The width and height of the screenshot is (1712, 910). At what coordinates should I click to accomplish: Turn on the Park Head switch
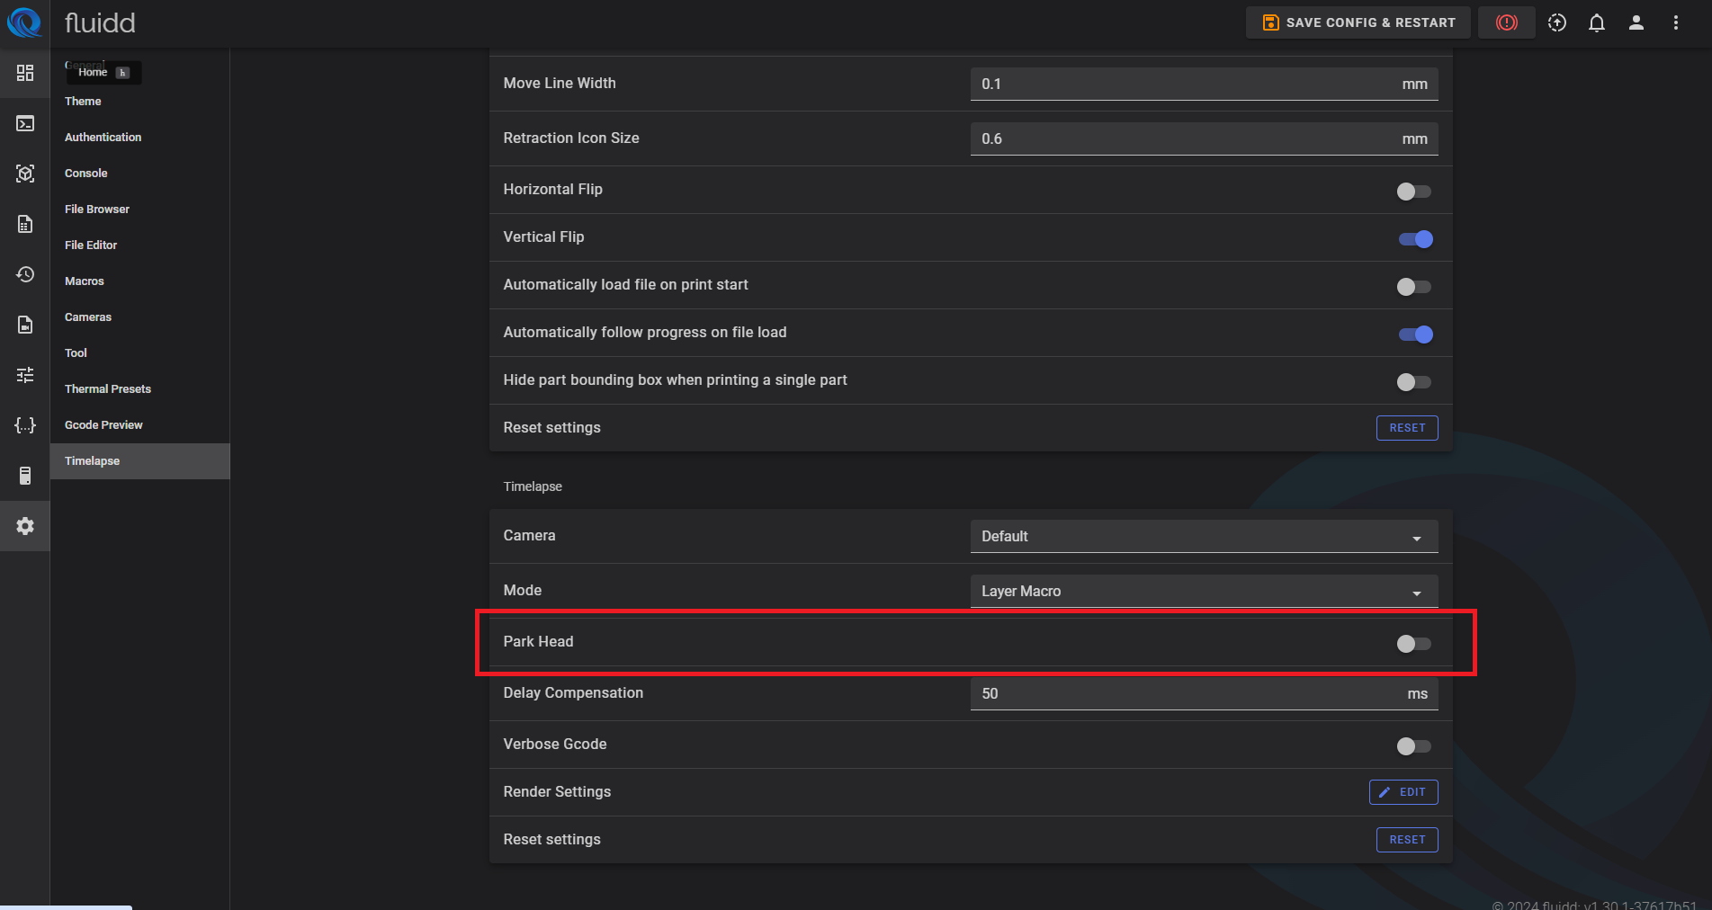tap(1413, 644)
